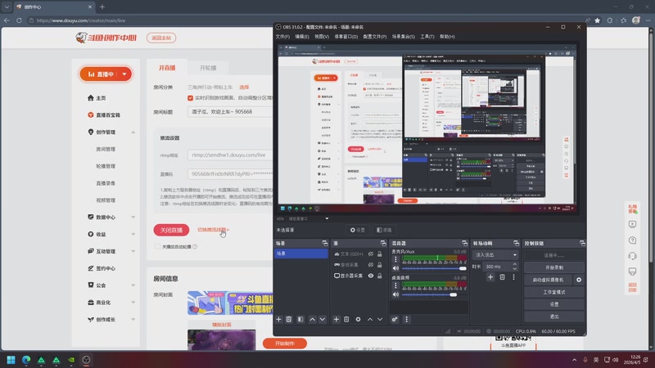Collapse the 创作管理 sidebar section
The image size is (655, 368).
133,132
